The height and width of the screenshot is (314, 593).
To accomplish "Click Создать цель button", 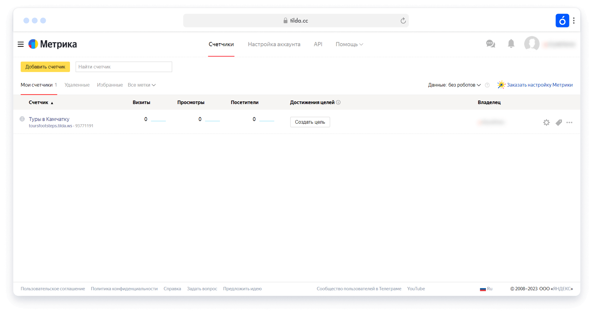I will point(310,122).
